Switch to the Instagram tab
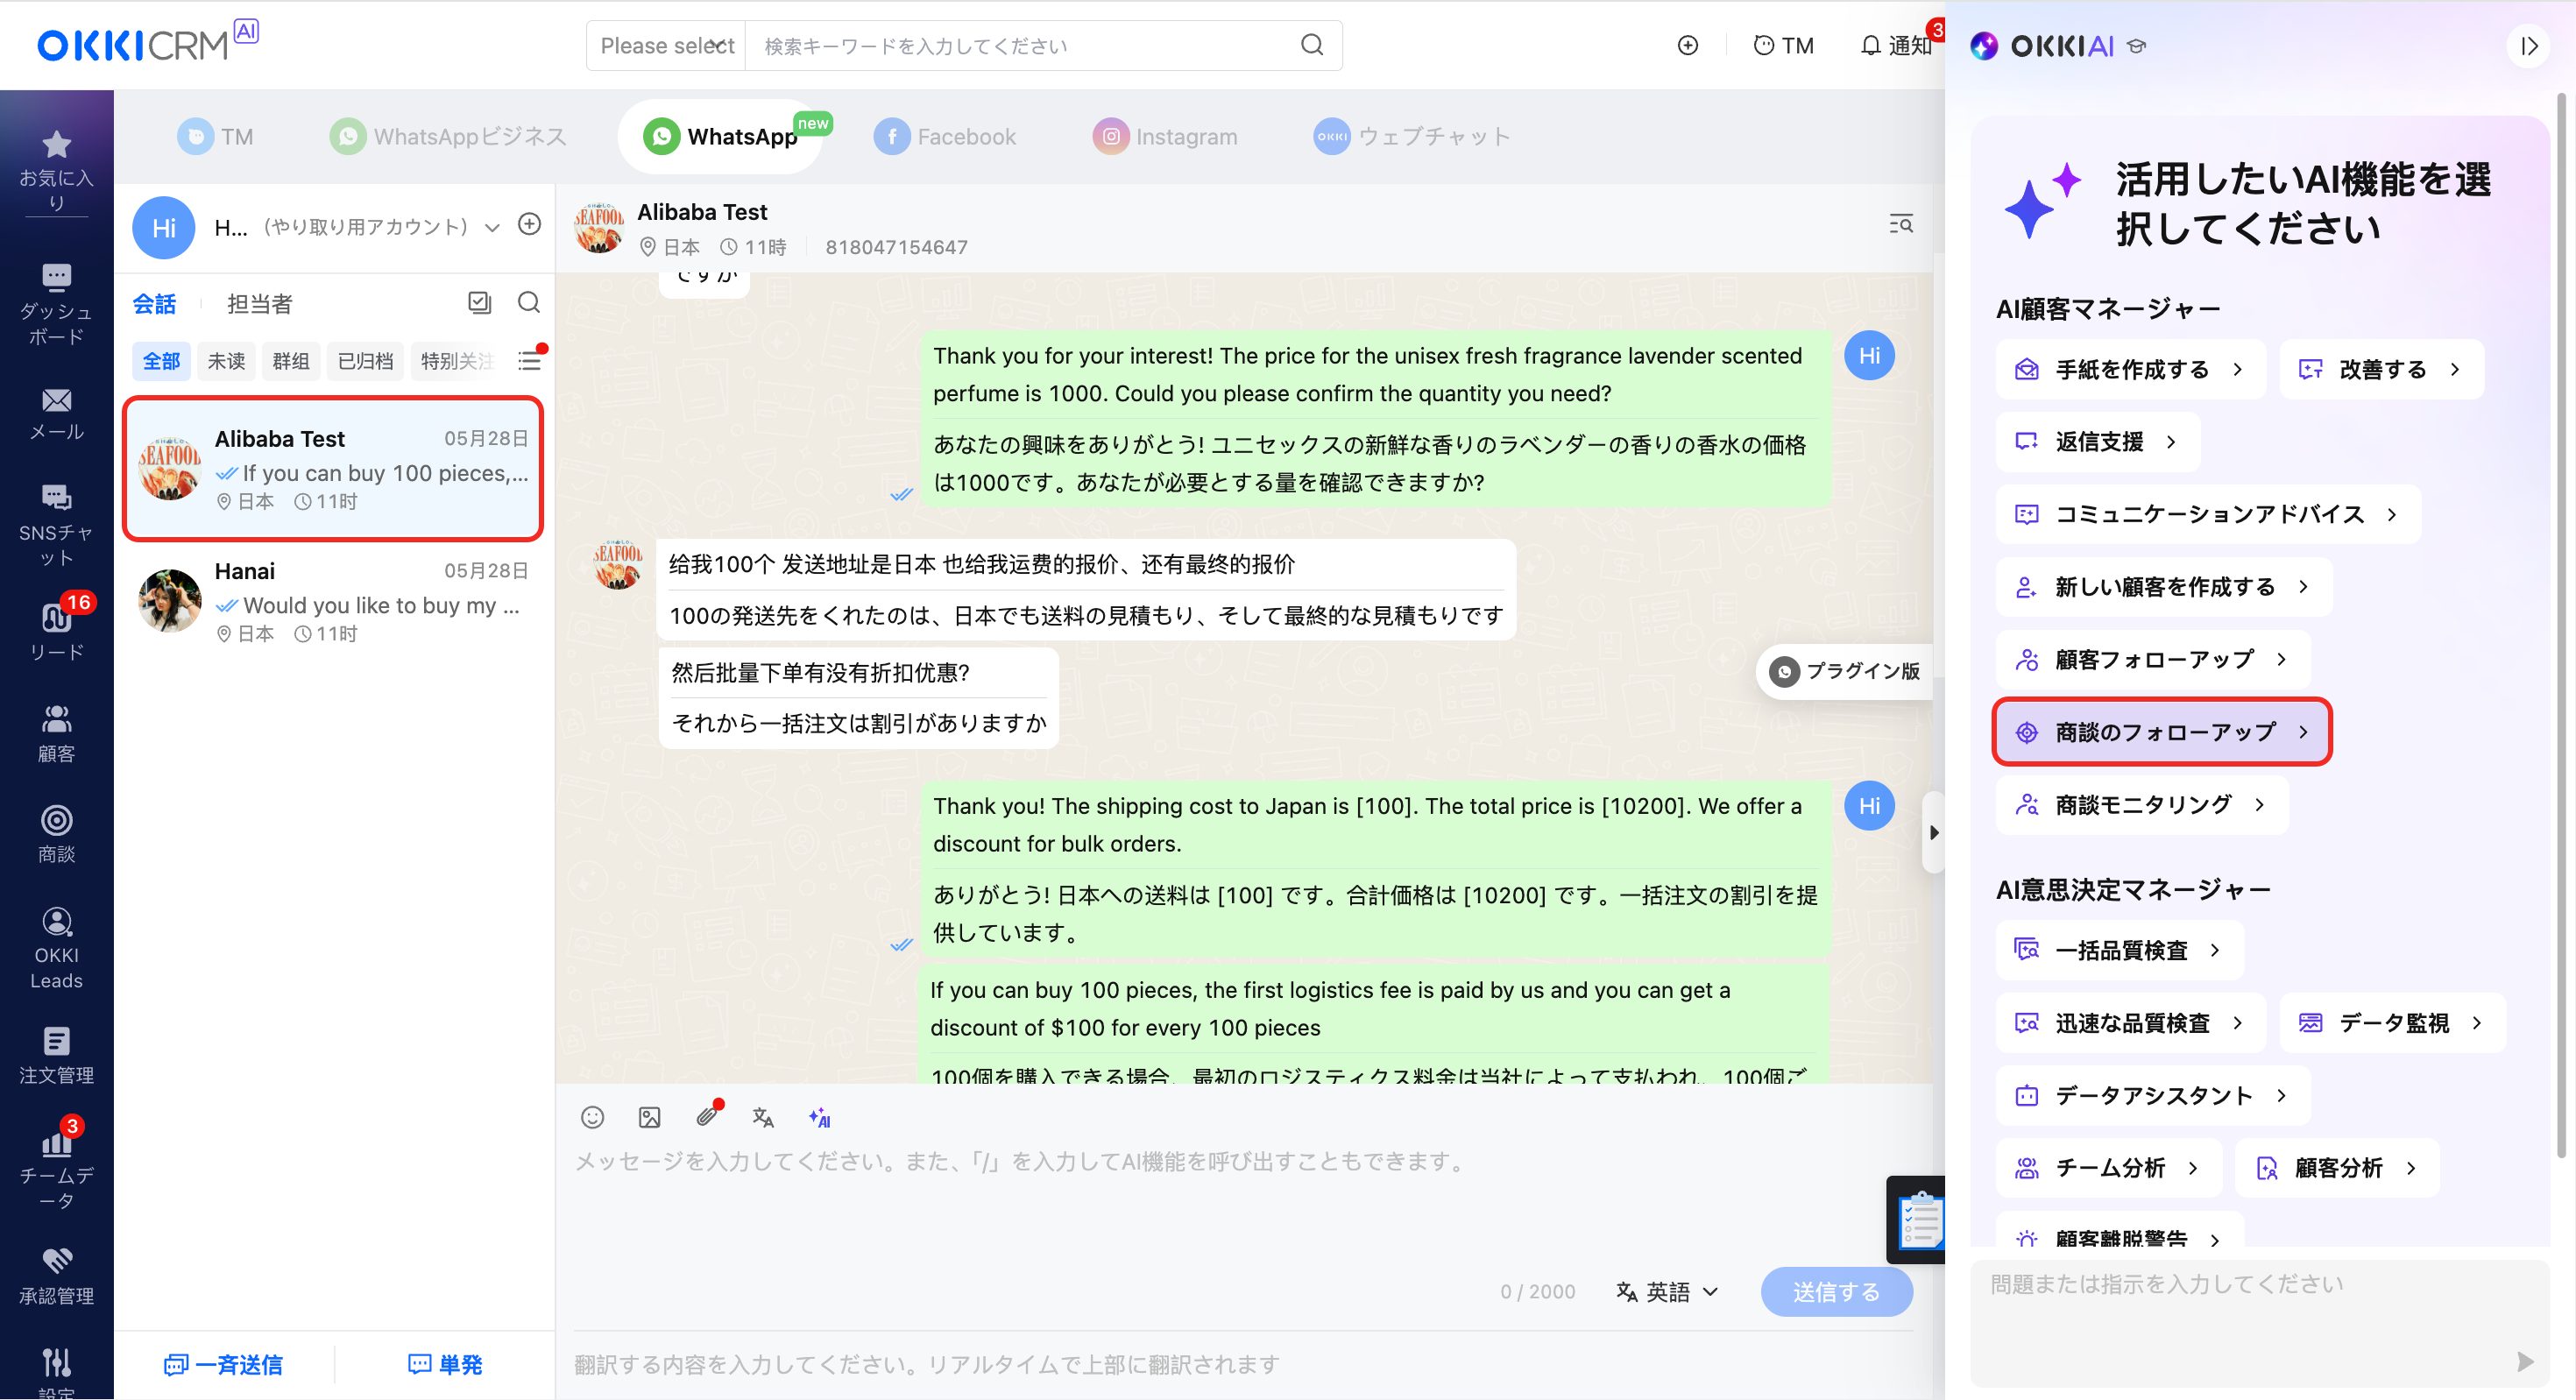 pos(1165,136)
